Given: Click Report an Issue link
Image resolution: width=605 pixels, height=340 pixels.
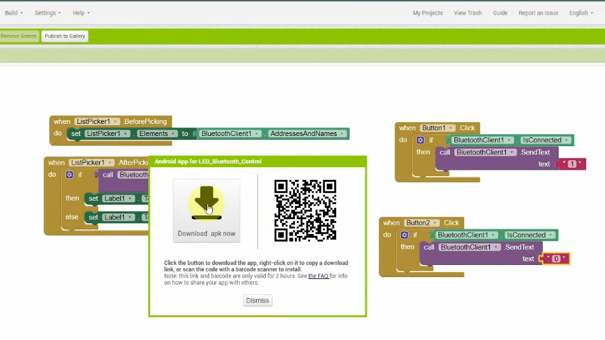Looking at the screenshot, I should tap(538, 13).
